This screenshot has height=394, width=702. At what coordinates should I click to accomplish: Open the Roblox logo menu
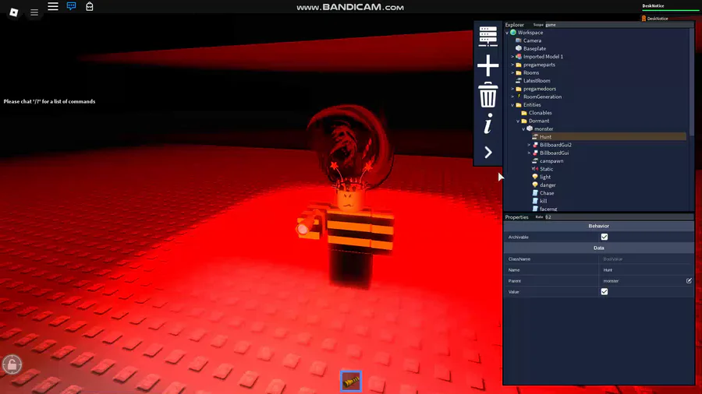pyautogui.click(x=14, y=12)
